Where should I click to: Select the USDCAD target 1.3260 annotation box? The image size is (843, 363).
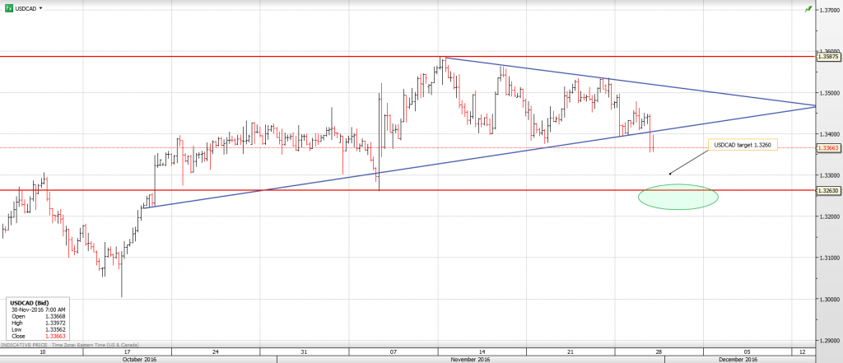click(742, 146)
